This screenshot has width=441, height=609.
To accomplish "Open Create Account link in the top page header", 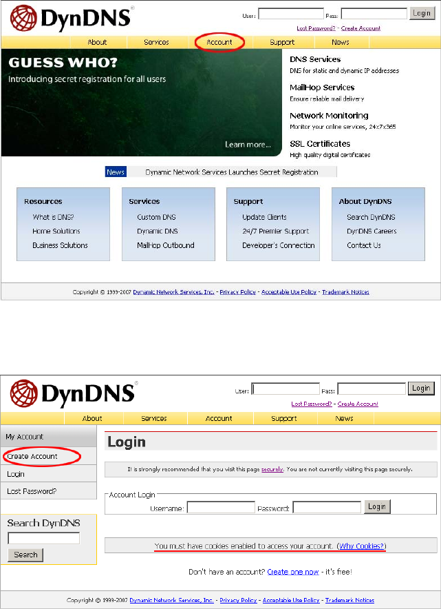I will pyautogui.click(x=361, y=28).
